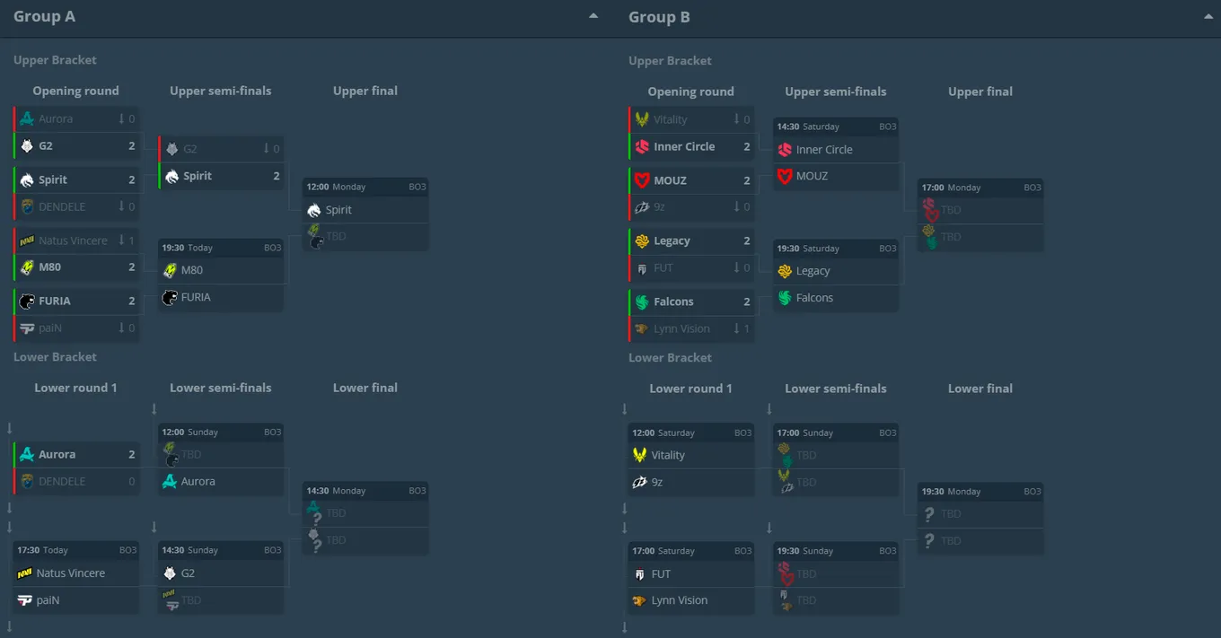This screenshot has width=1221, height=638.
Task: Open Falcons name in 19:30 Saturday match
Action: click(x=814, y=298)
